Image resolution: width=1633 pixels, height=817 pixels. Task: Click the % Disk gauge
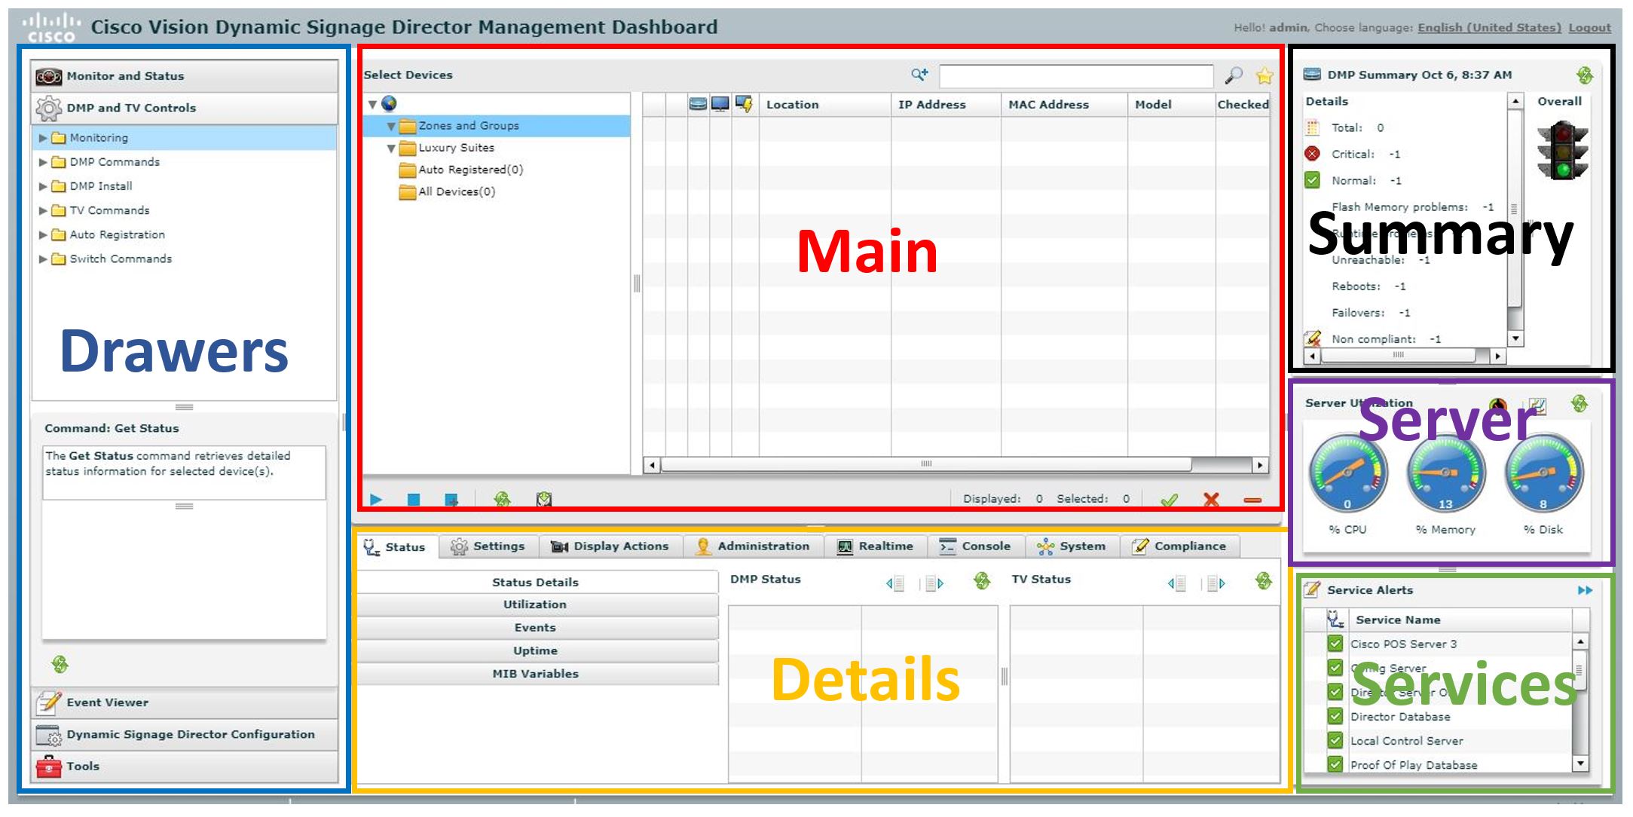coord(1543,473)
